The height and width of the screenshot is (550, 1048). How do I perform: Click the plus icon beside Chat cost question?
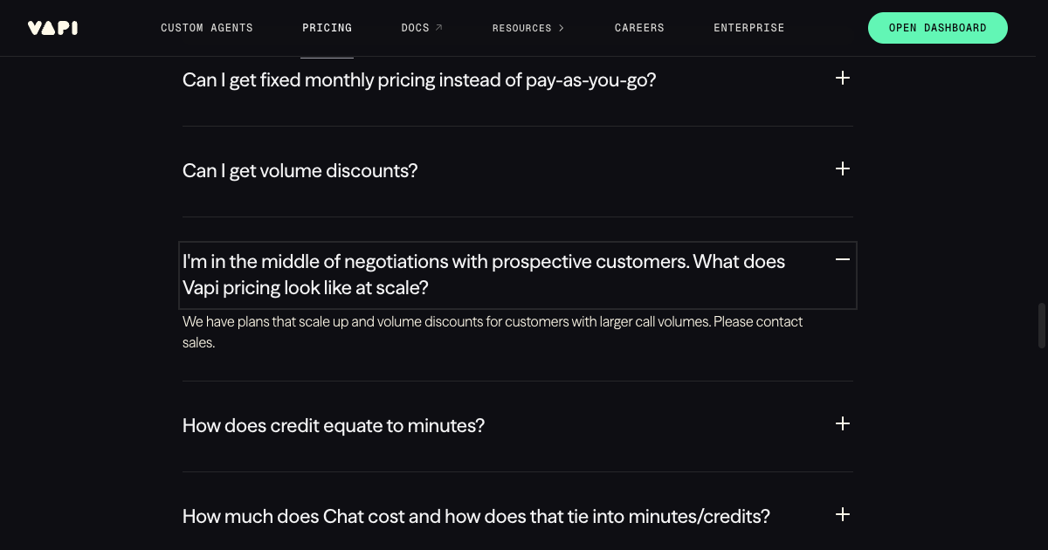pyautogui.click(x=842, y=514)
